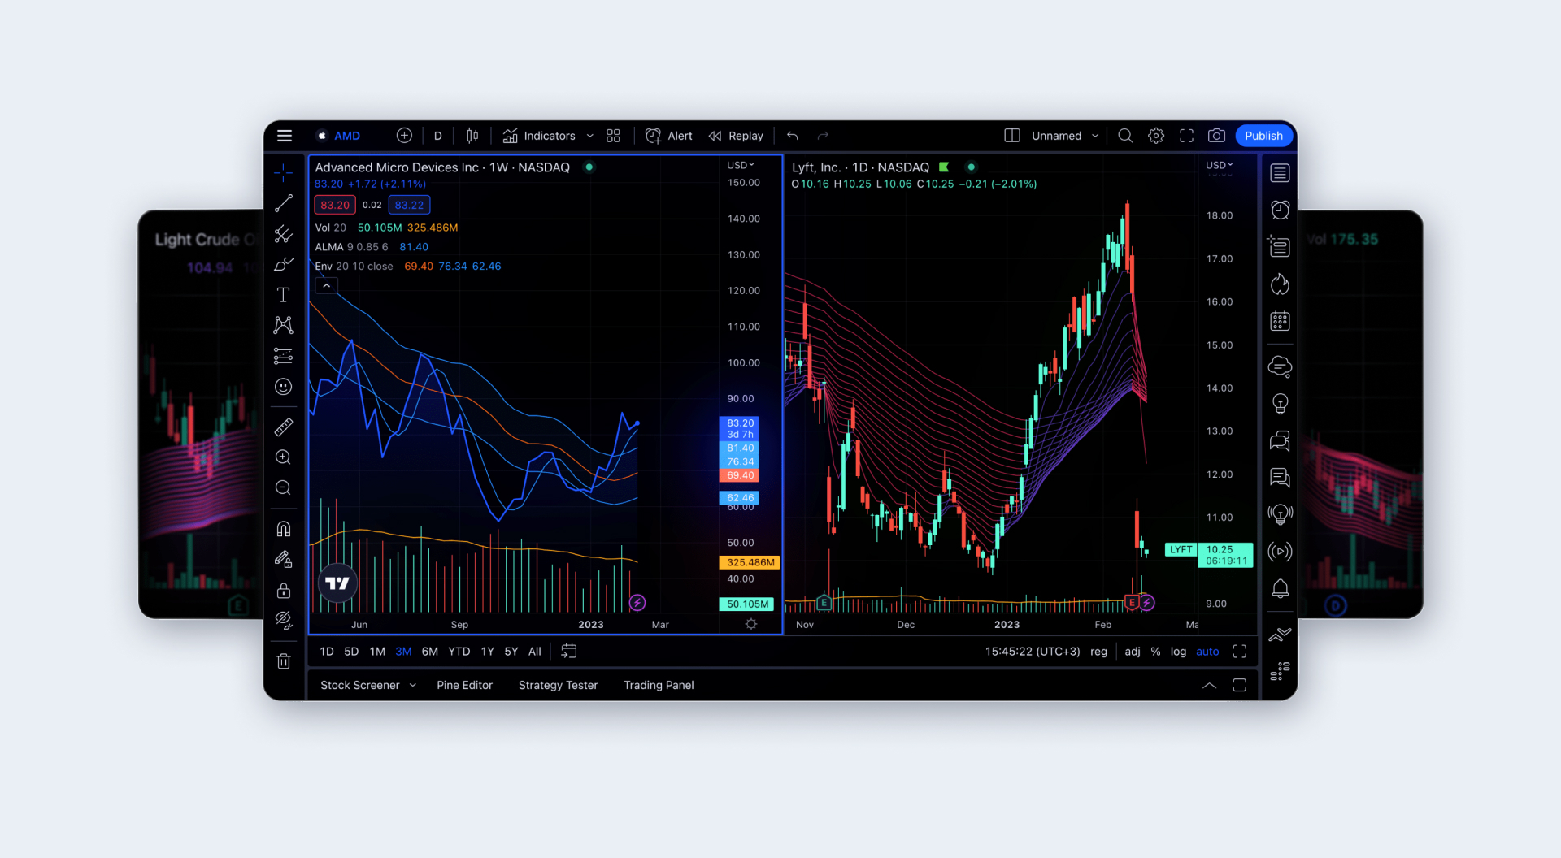
Task: Select the Gann and Fibonacci tools
Action: pyautogui.click(x=283, y=234)
